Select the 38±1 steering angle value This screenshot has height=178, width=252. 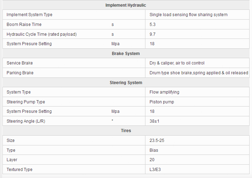coord(154,121)
